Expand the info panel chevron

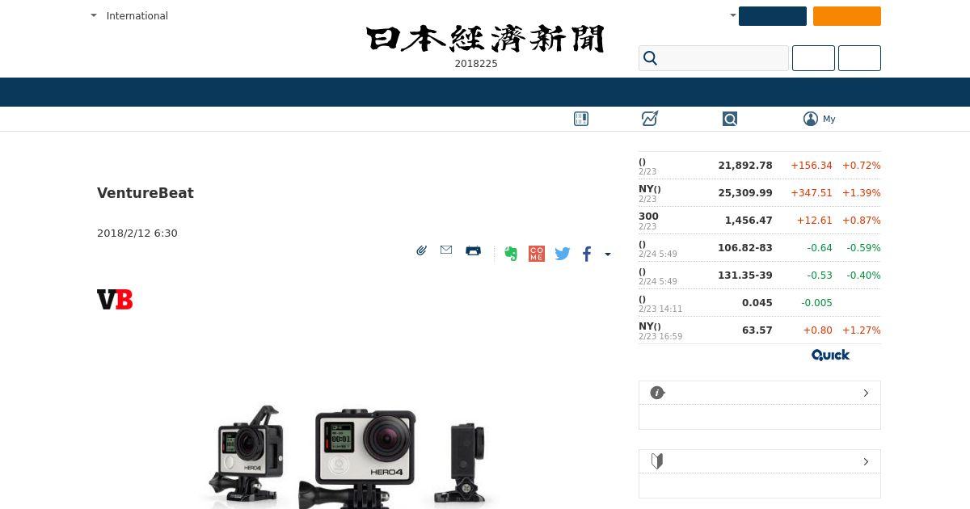coord(866,393)
